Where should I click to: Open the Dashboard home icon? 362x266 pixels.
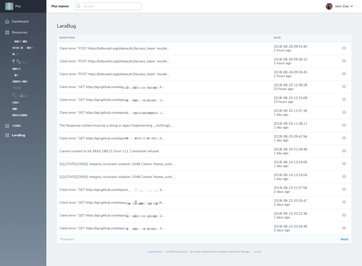[x=7, y=21]
